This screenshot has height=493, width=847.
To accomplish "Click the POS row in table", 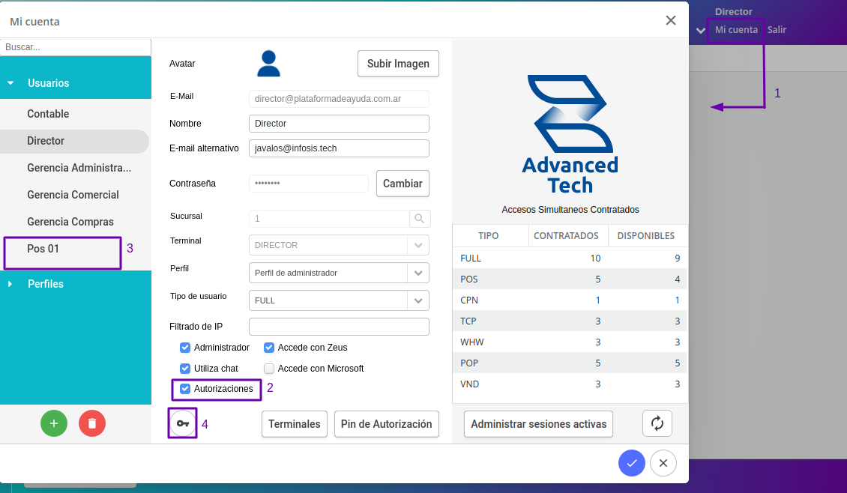I will pos(570,279).
